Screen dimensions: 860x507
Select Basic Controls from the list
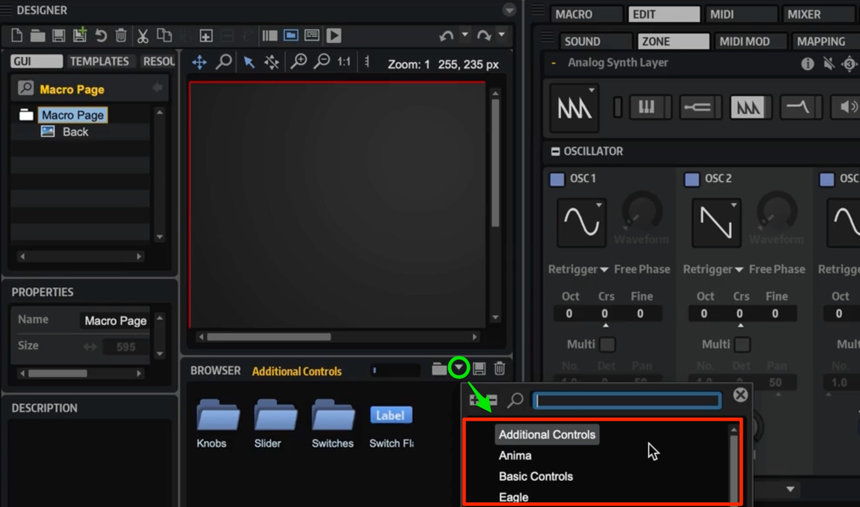[x=536, y=476]
